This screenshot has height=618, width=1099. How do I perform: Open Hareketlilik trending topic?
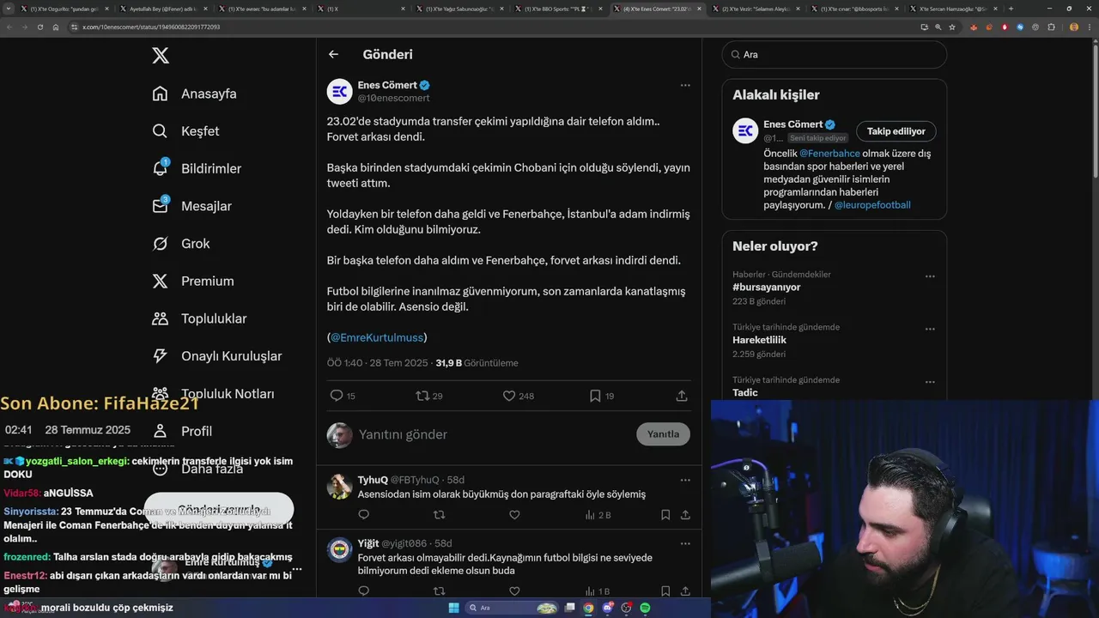coord(759,340)
